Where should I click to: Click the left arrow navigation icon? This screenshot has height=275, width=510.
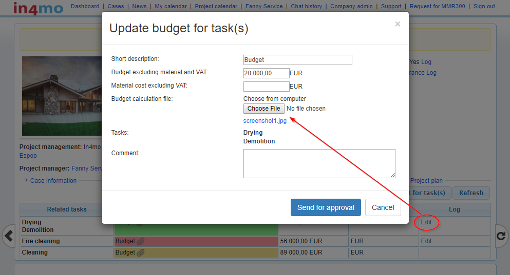tap(9, 236)
